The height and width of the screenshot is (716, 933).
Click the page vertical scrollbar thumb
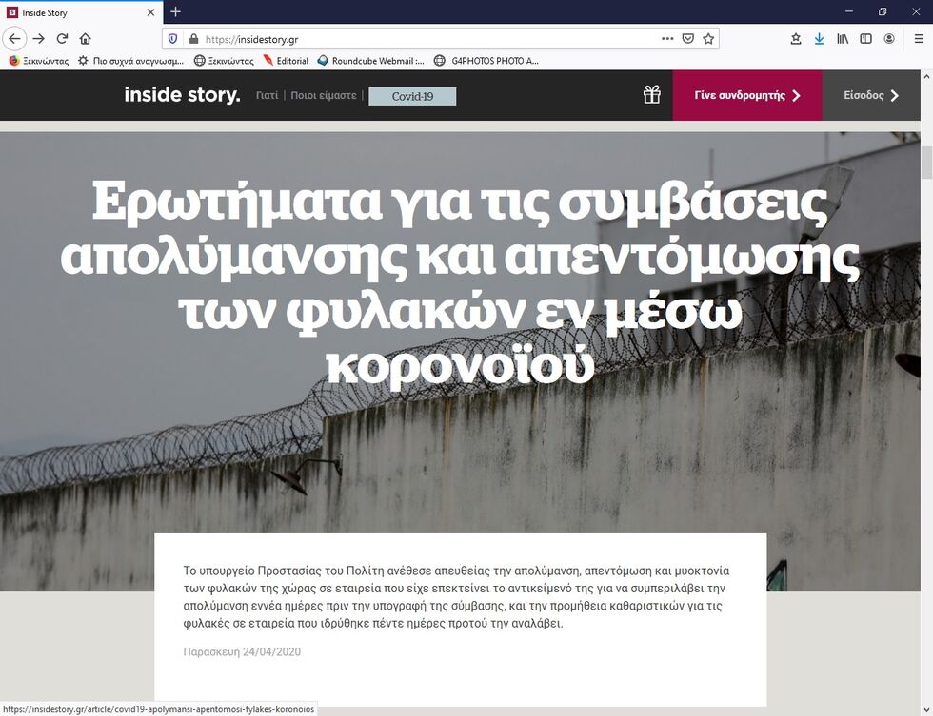[x=926, y=162]
